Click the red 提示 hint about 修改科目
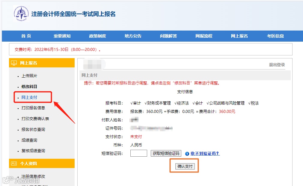This screenshot has width=303, height=186. 152,83
